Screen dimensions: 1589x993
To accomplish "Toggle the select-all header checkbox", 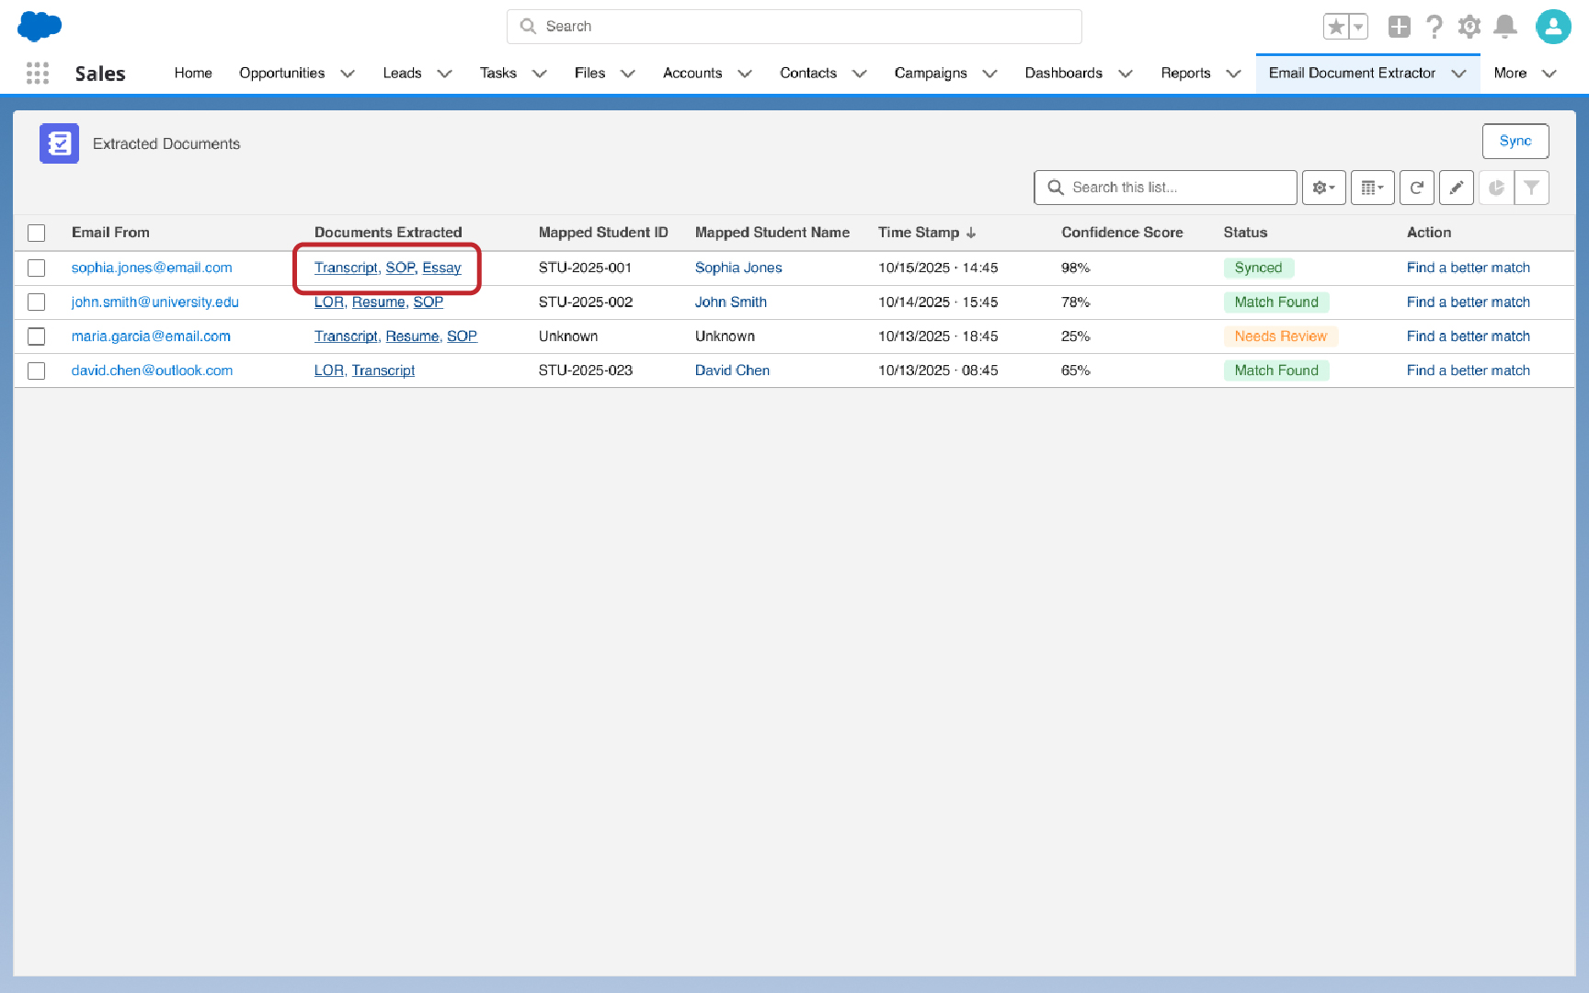I will point(37,233).
